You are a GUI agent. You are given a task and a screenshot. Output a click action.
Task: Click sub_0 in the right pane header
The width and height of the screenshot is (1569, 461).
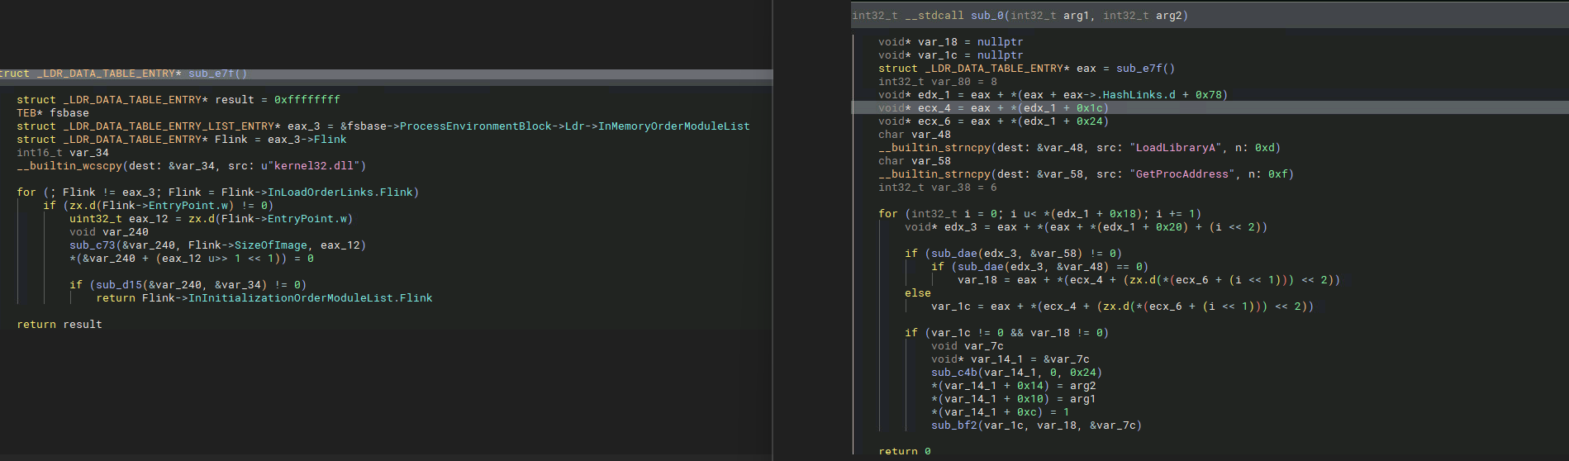[987, 16]
